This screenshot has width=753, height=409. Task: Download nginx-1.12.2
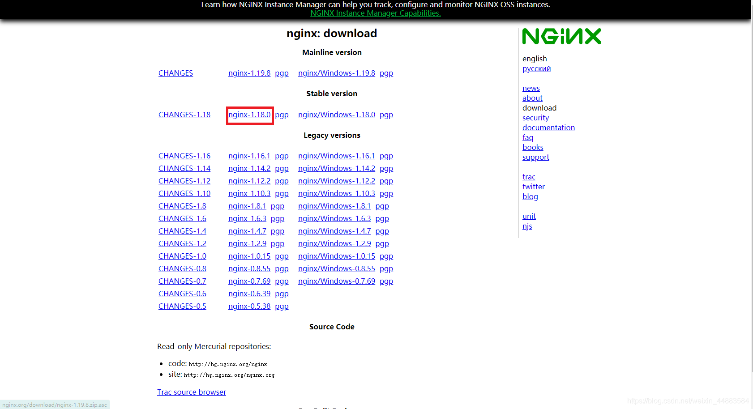(249, 181)
